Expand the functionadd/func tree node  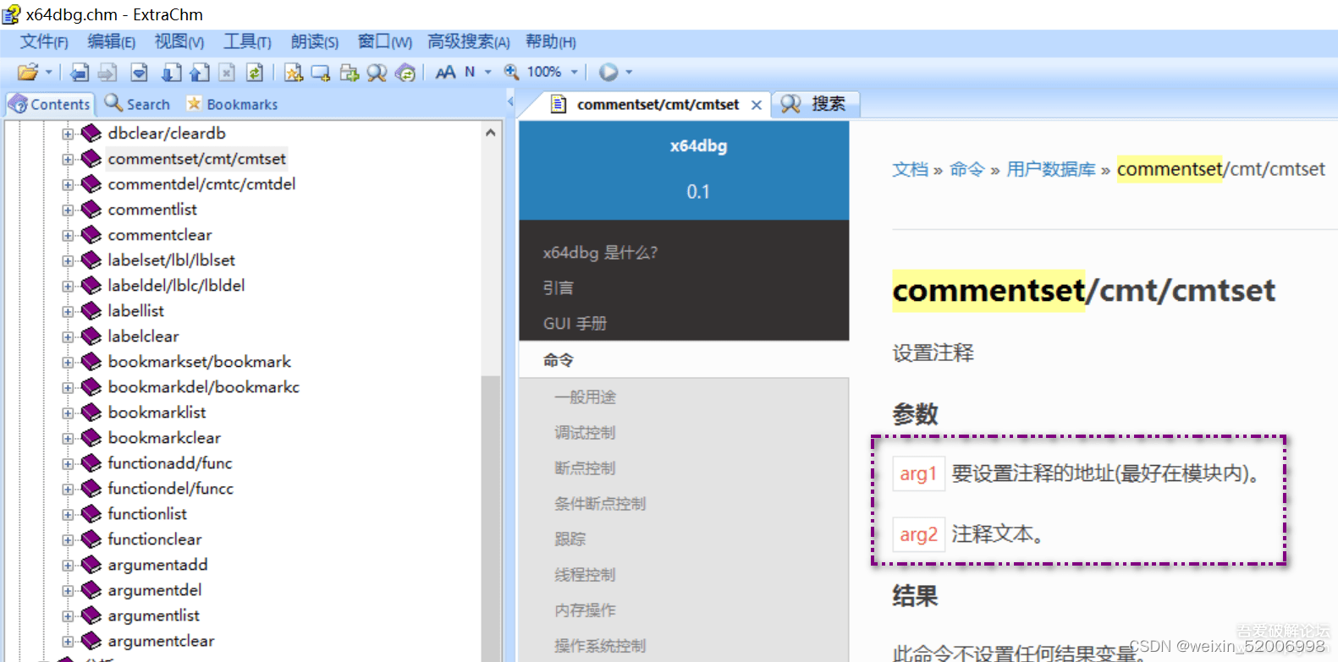68,463
